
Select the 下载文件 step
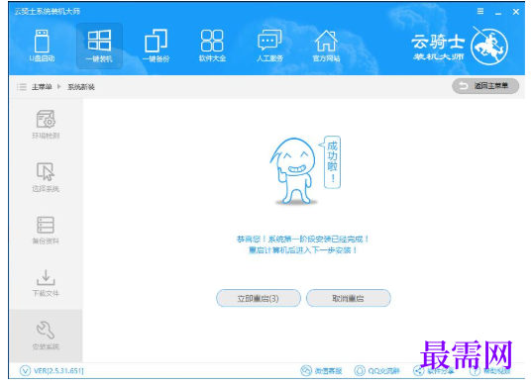click(x=46, y=283)
